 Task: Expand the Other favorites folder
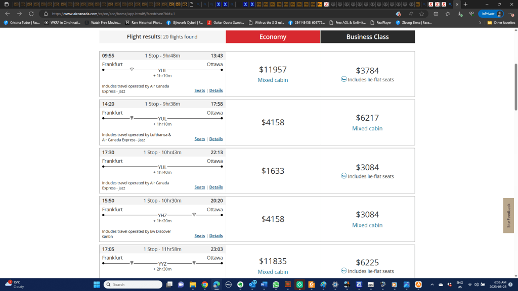pyautogui.click(x=501, y=23)
